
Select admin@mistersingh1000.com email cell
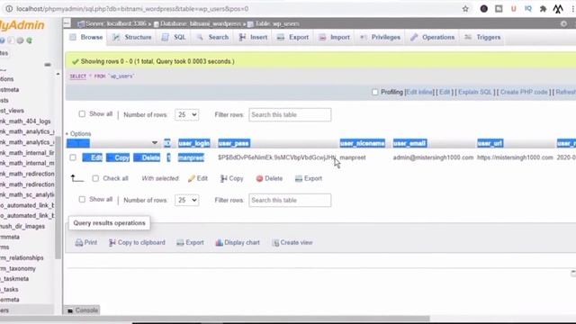tap(433, 157)
